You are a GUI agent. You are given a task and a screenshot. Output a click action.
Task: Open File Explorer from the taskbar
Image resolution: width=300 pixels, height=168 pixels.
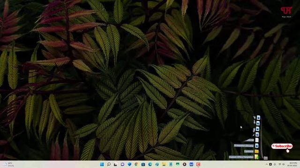[x=164, y=164]
